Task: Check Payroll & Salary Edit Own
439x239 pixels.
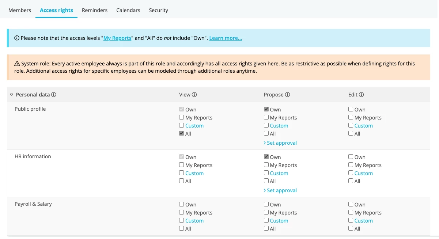Action: coord(351,204)
